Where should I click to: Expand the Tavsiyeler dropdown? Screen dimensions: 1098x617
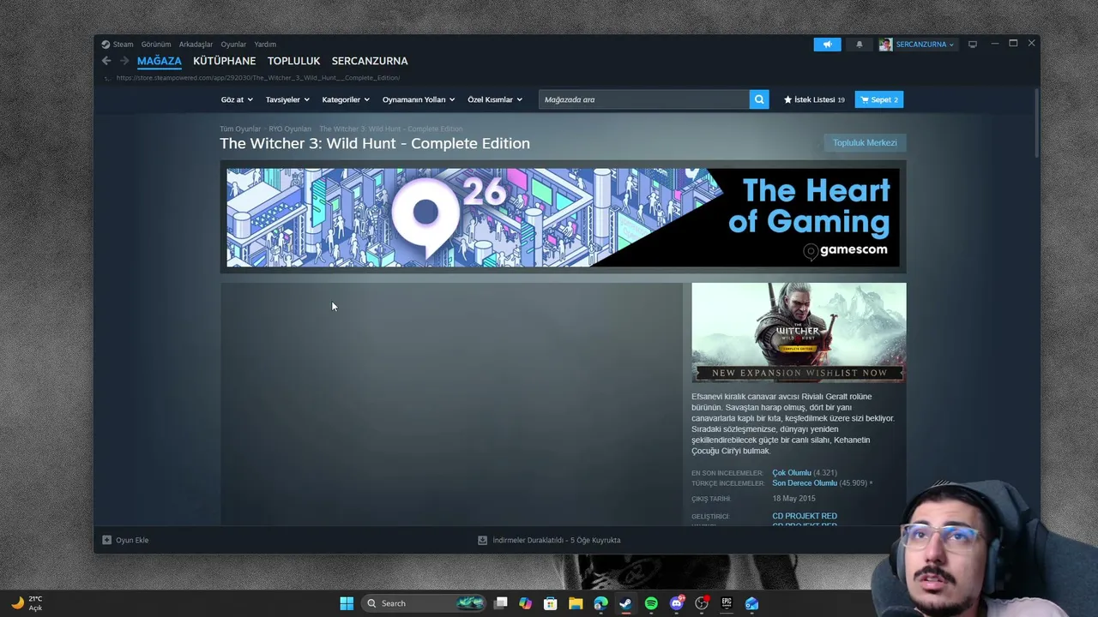click(287, 99)
